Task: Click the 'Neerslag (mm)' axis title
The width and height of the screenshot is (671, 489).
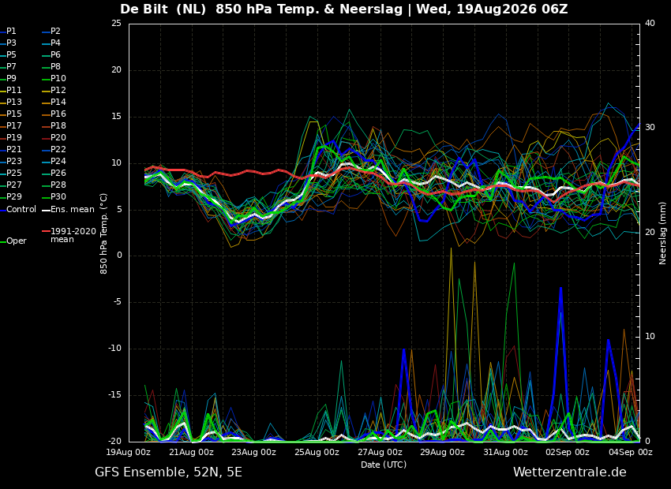Action: pyautogui.click(x=663, y=233)
